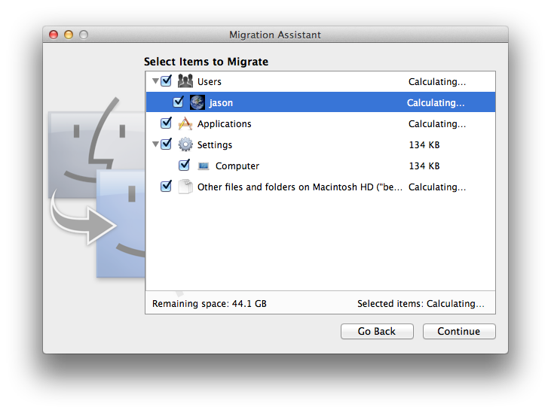Image resolution: width=551 pixels, height=413 pixels.
Task: Select the Other files and folders row label
Action: click(300, 187)
